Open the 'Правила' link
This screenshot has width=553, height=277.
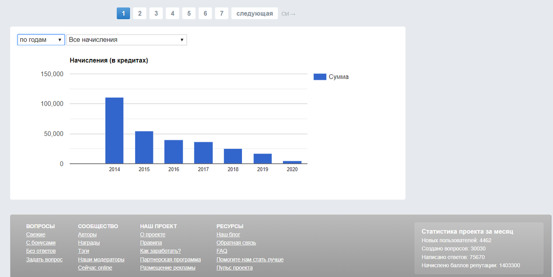point(151,243)
